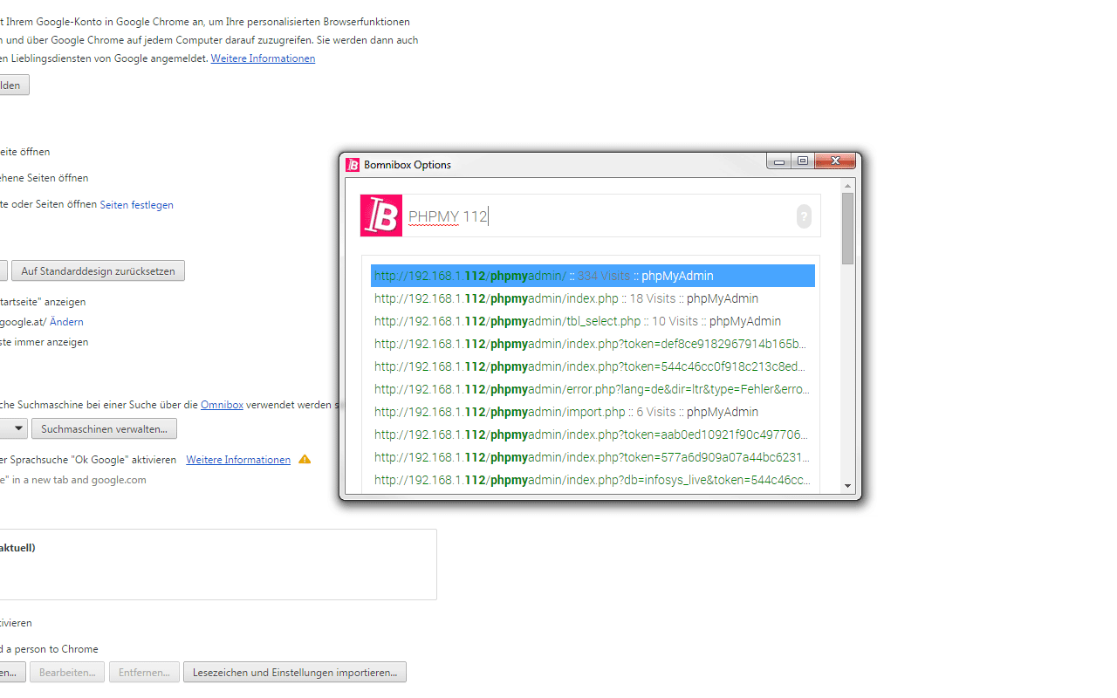
Task: Click Auf Standarddesign zurücksetzen button
Action: pyautogui.click(x=98, y=271)
